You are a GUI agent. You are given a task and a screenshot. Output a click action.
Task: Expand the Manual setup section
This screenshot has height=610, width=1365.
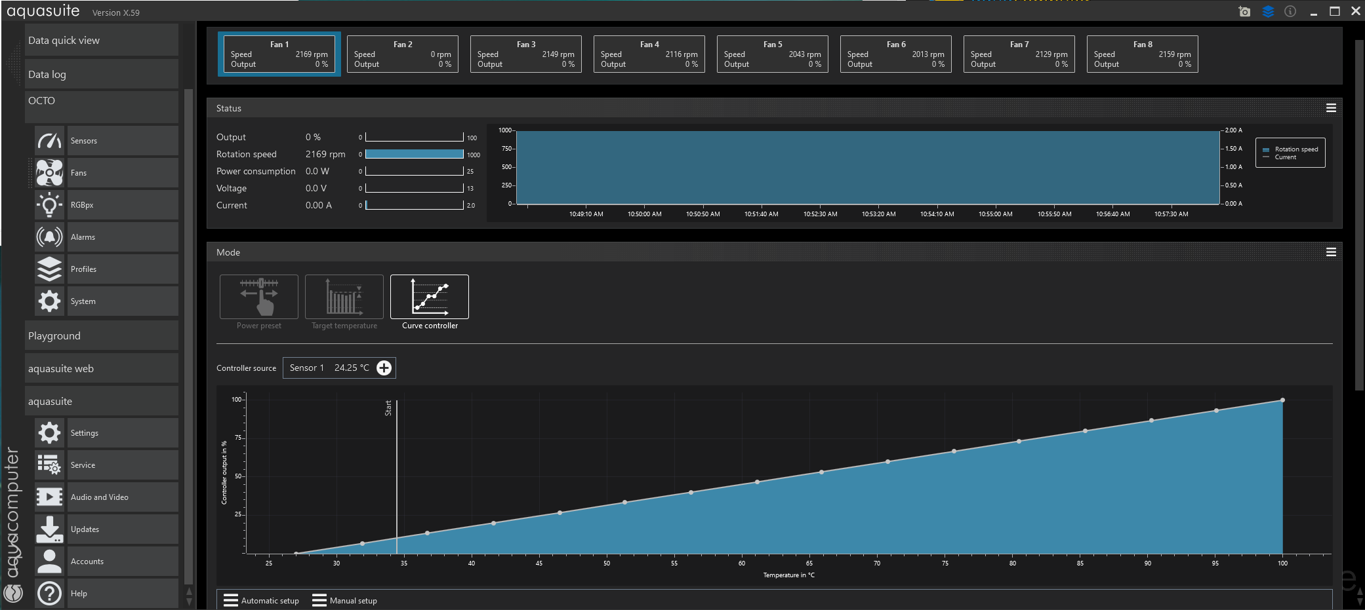point(345,601)
